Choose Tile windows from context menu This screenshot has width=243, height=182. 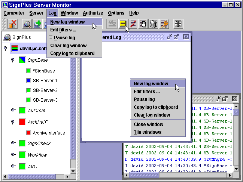coord(148,132)
